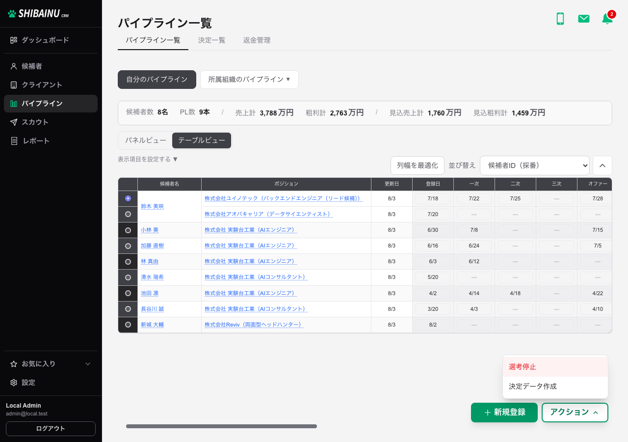Open the mobile phone icon in header
The height and width of the screenshot is (442, 628).
560,19
